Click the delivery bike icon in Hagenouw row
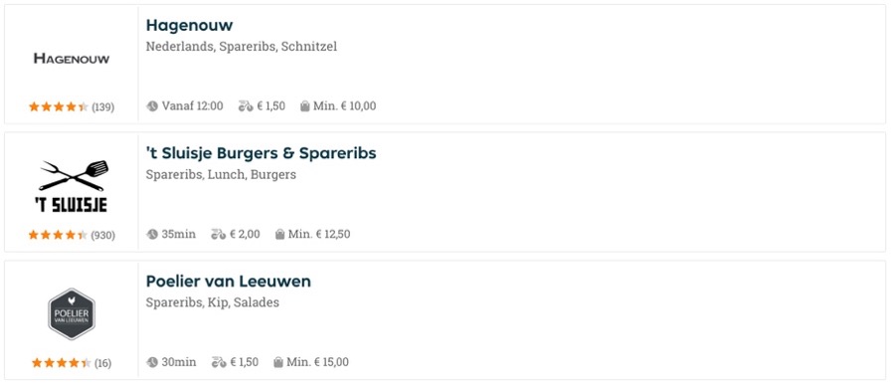The width and height of the screenshot is (896, 389). [x=246, y=106]
